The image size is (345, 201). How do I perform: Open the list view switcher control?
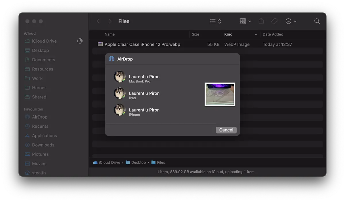point(215,21)
